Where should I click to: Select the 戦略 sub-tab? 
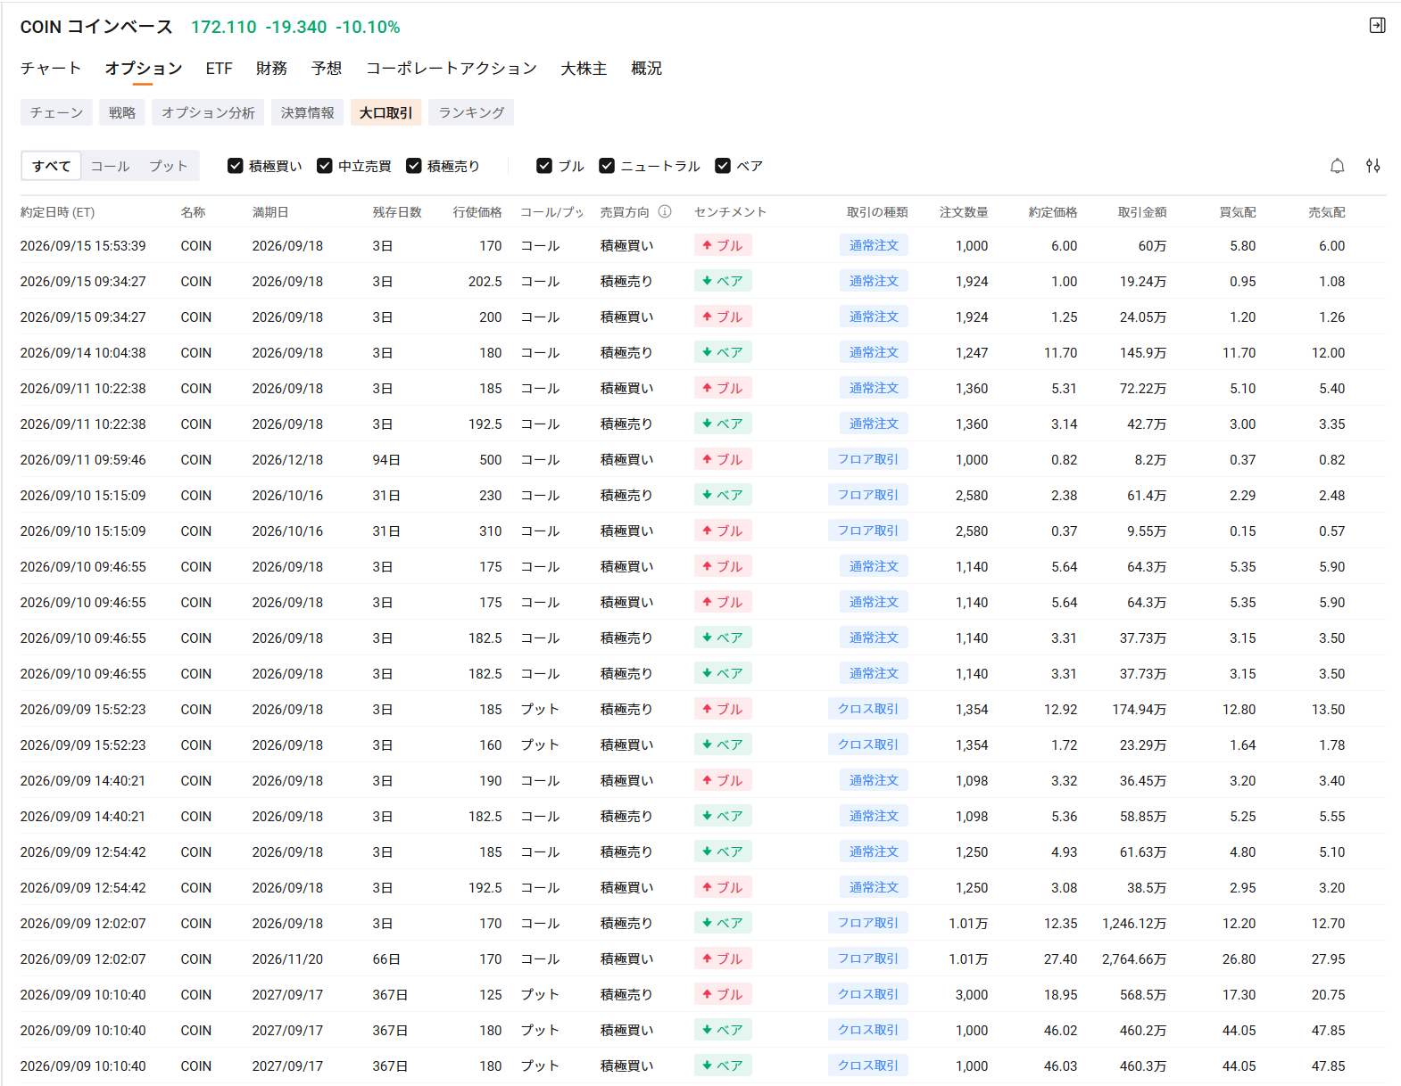122,112
